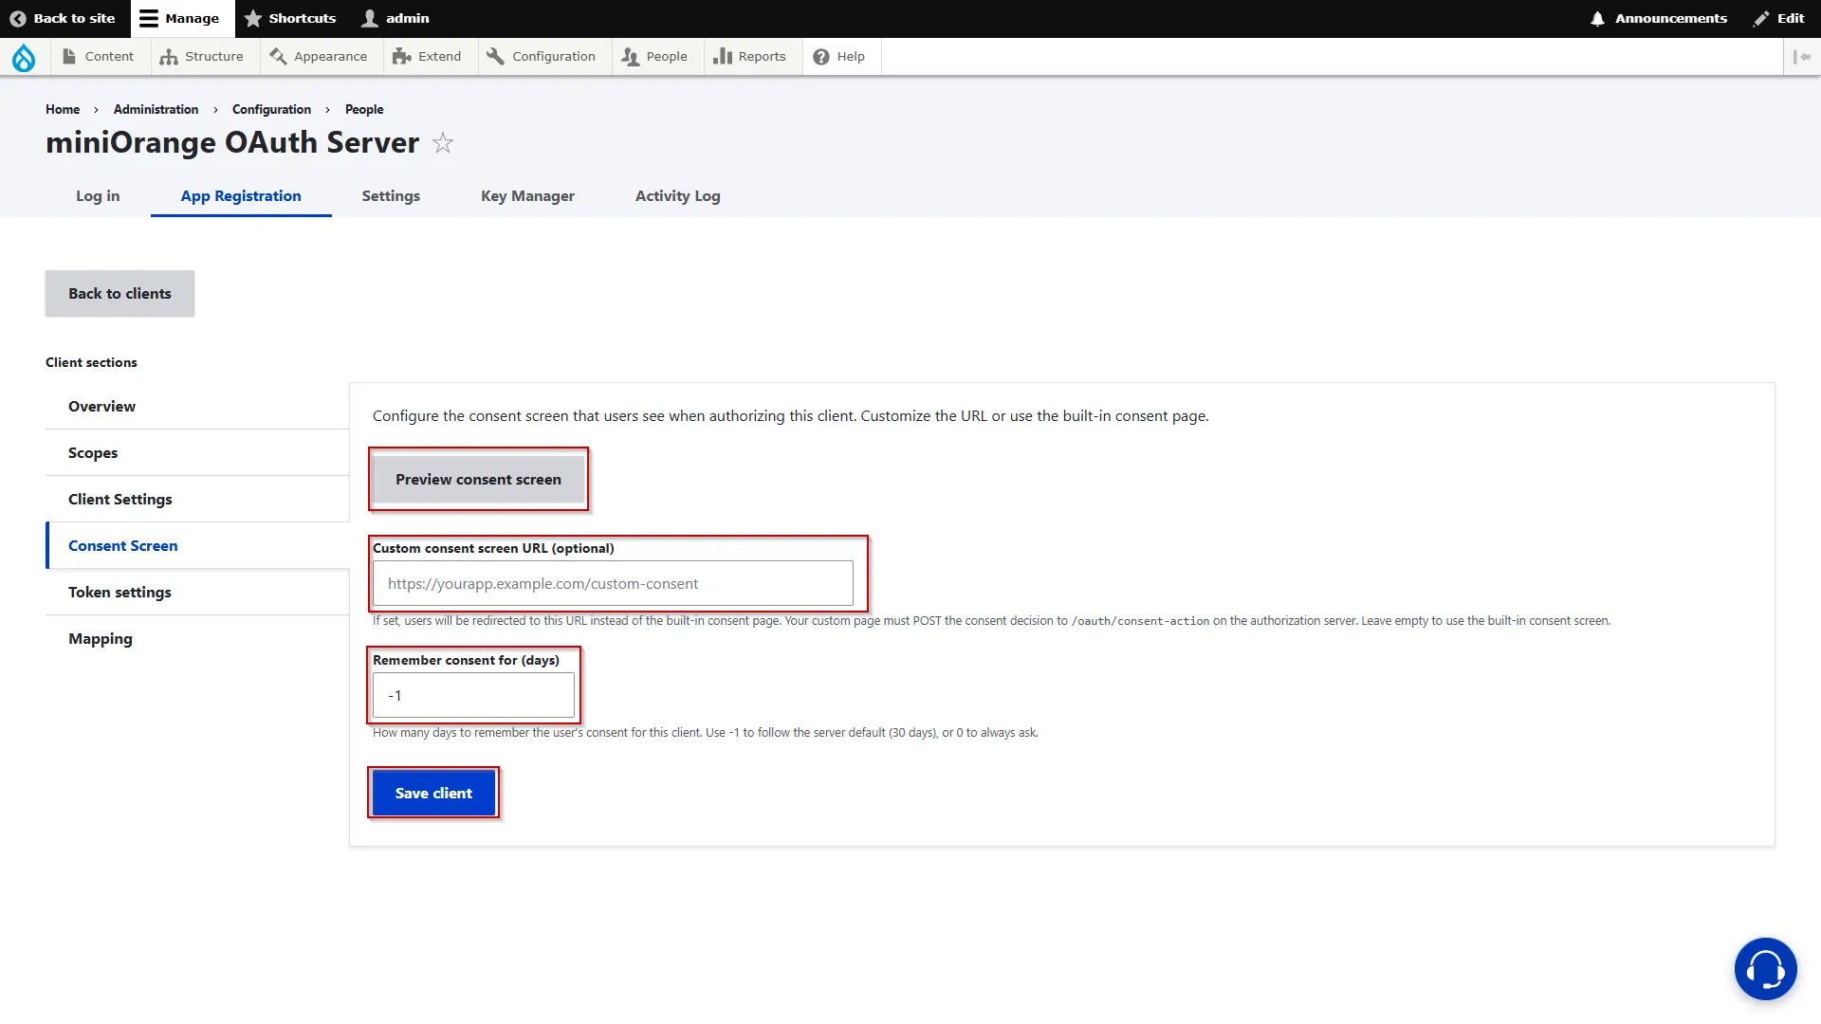Click the Save client button
The width and height of the screenshot is (1821, 1024).
coord(433,794)
